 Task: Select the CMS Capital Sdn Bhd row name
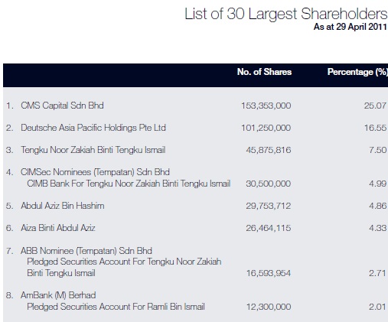(62, 106)
